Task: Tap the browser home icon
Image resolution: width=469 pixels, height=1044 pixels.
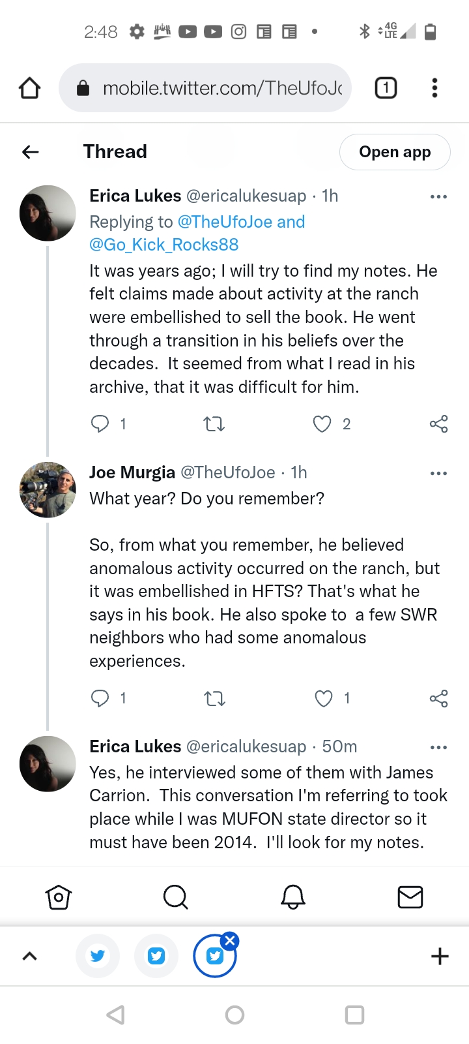Action: (29, 88)
